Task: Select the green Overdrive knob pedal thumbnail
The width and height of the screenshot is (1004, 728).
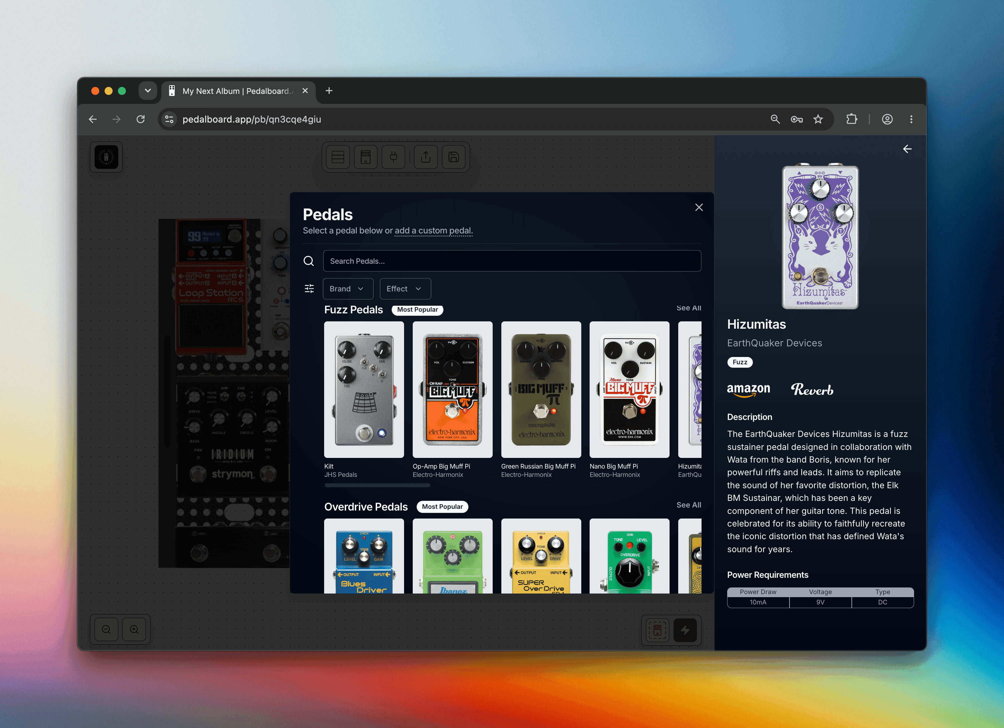Action: point(630,556)
